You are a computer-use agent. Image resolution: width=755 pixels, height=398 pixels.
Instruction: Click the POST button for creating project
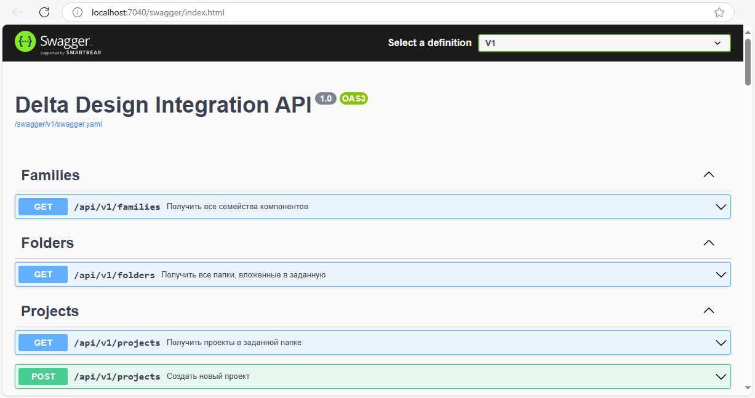(x=43, y=376)
